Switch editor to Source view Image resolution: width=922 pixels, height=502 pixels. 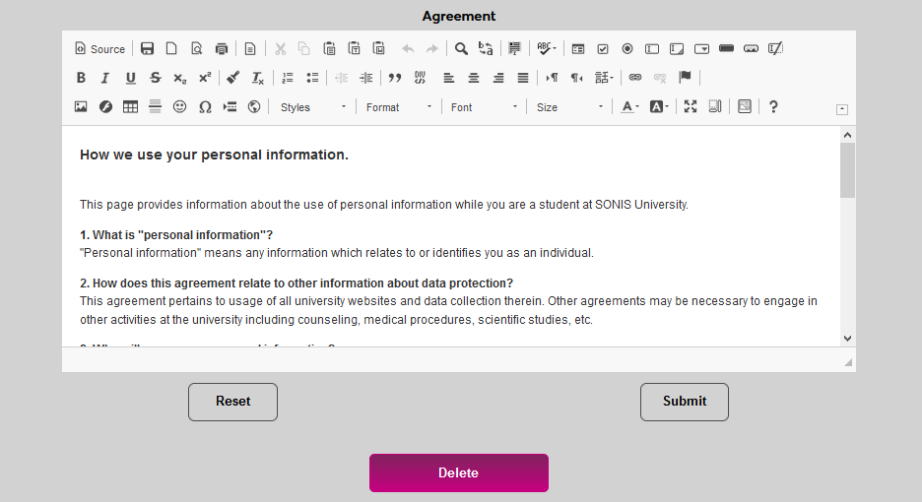99,49
